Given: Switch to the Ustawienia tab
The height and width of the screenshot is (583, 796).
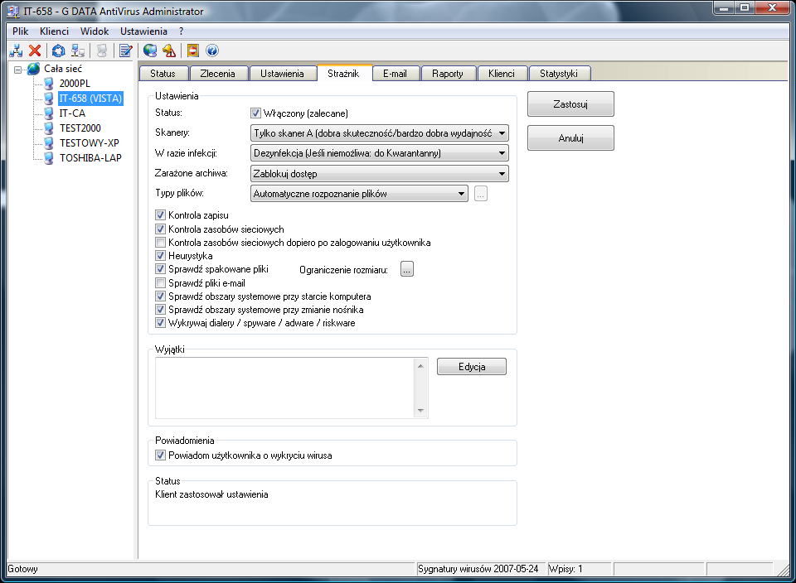Looking at the screenshot, I should coord(282,74).
